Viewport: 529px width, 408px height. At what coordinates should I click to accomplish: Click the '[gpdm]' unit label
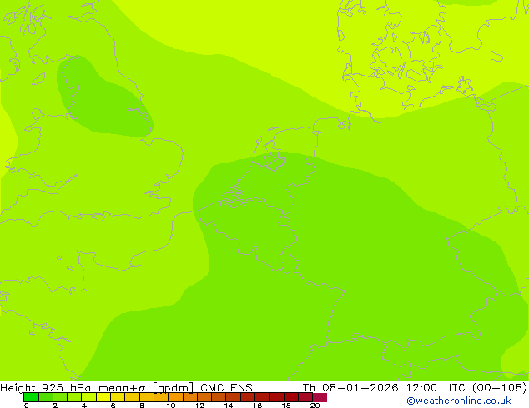pyautogui.click(x=174, y=388)
